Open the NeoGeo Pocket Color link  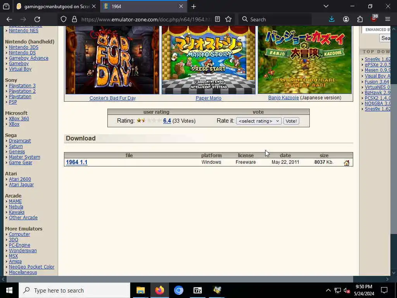pos(32,267)
